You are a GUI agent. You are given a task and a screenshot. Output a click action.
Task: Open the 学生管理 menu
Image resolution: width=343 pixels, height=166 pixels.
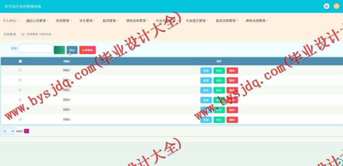tap(87, 21)
